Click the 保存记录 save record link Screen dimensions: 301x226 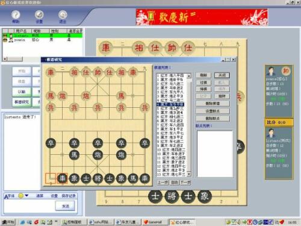pos(69,196)
